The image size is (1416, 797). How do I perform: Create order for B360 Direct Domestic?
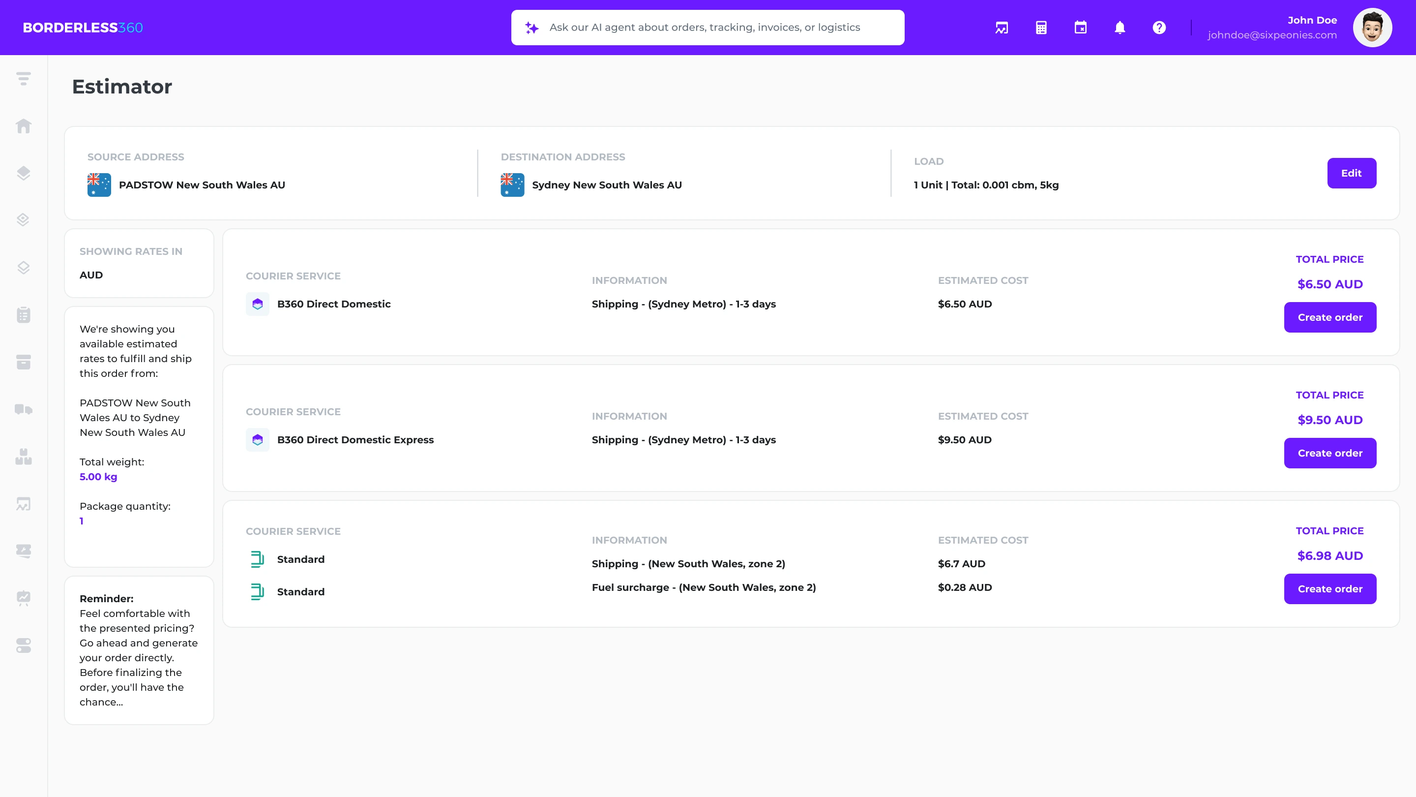point(1329,317)
